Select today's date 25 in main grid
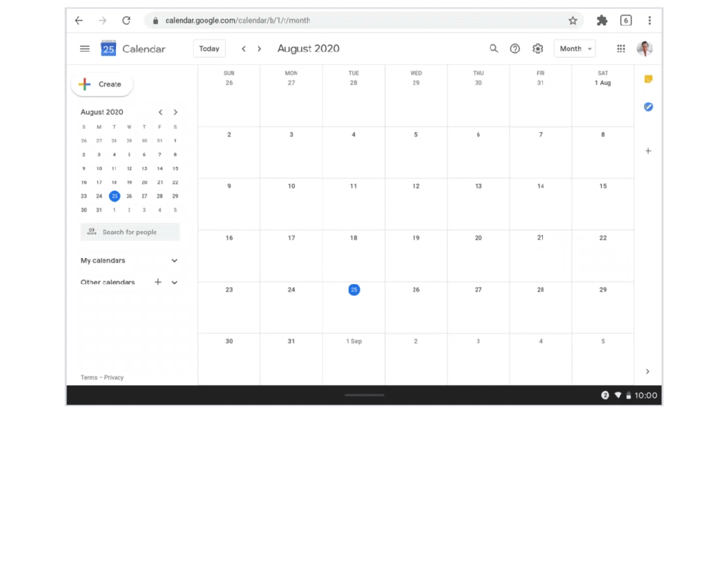 354,290
